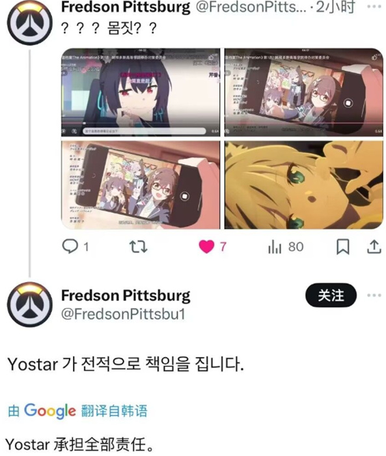Bookmark the tweet with the bookmark icon

[x=342, y=247]
